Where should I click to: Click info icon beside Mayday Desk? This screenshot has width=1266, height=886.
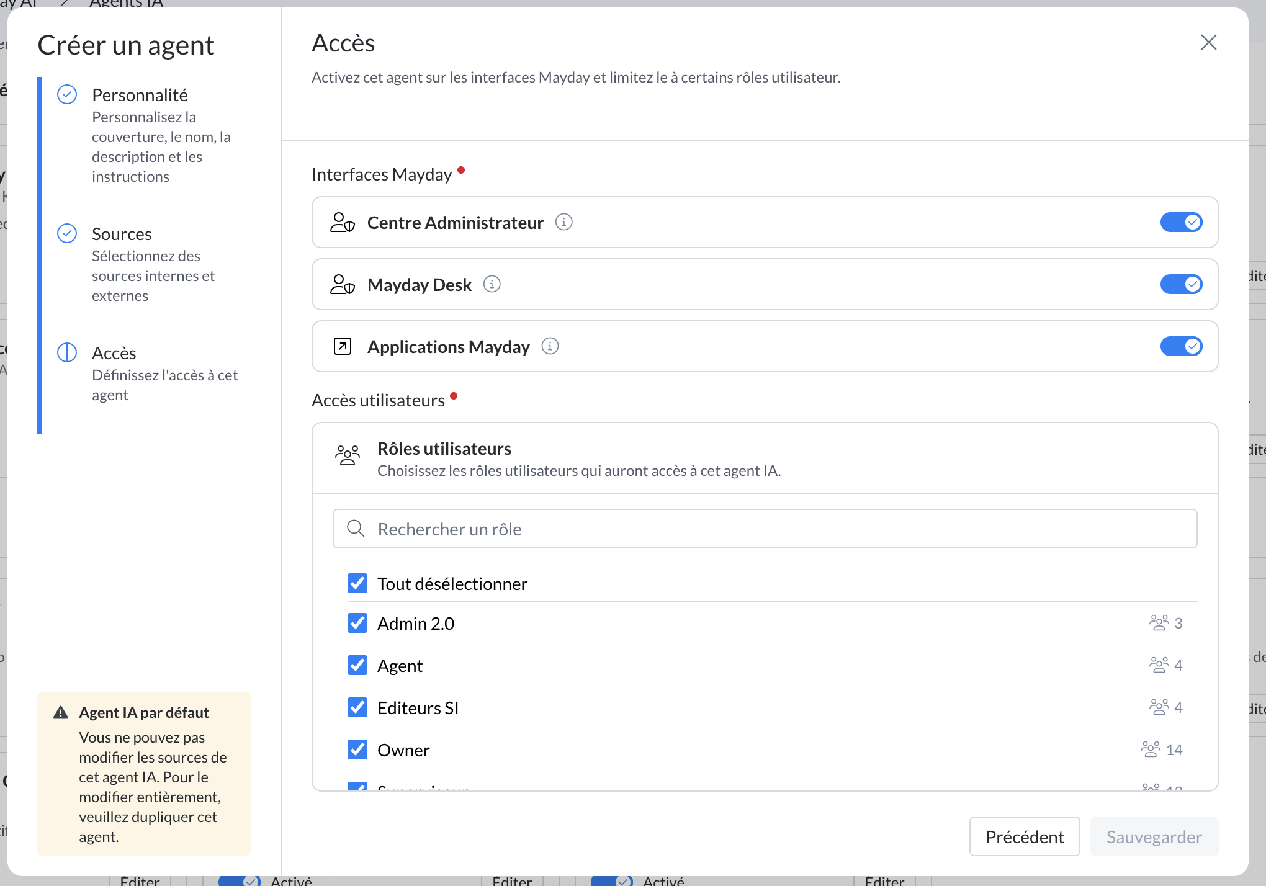click(x=492, y=284)
